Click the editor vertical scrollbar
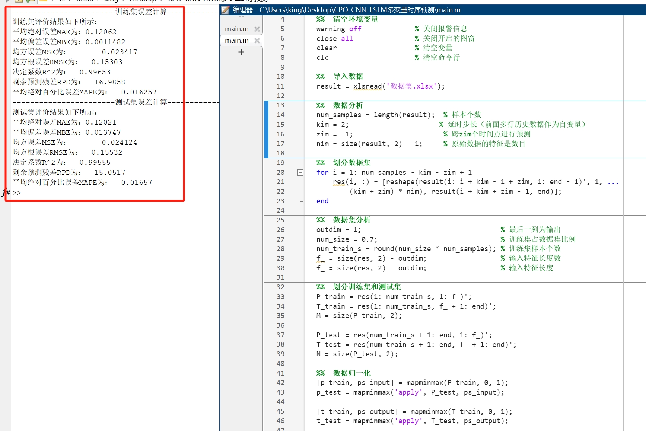The width and height of the screenshot is (646, 431). 643,149
